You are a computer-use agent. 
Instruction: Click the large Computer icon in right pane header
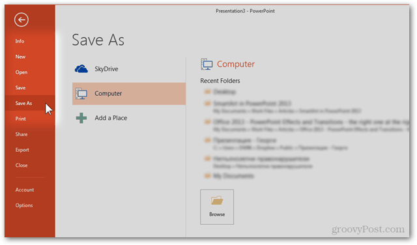[x=207, y=64]
